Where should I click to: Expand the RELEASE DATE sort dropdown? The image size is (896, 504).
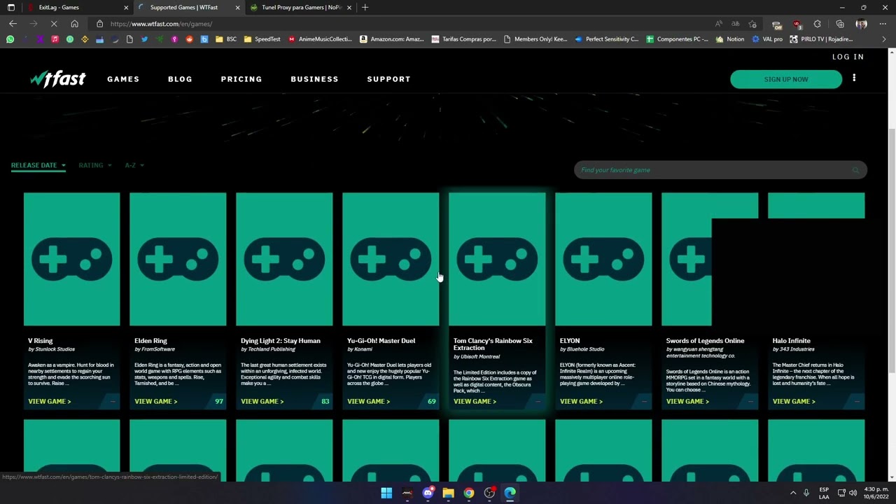click(38, 166)
